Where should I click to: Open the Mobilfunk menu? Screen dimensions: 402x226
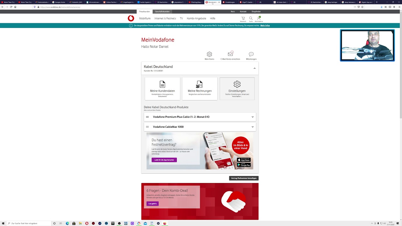point(145,19)
